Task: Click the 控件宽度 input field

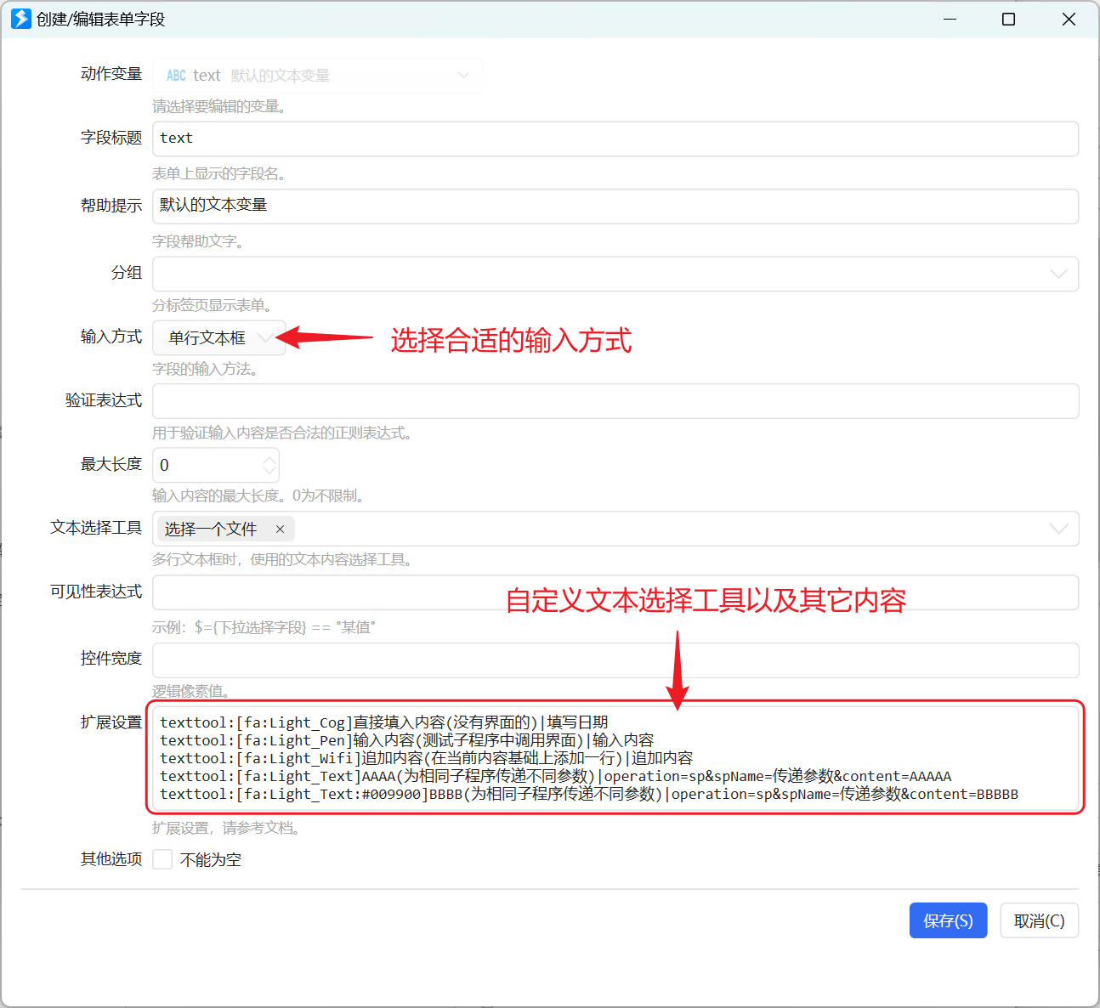Action: (615, 660)
